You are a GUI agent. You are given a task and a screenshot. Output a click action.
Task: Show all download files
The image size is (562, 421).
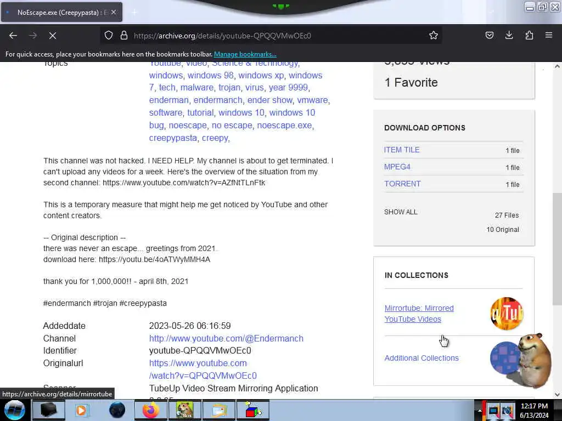tap(401, 212)
